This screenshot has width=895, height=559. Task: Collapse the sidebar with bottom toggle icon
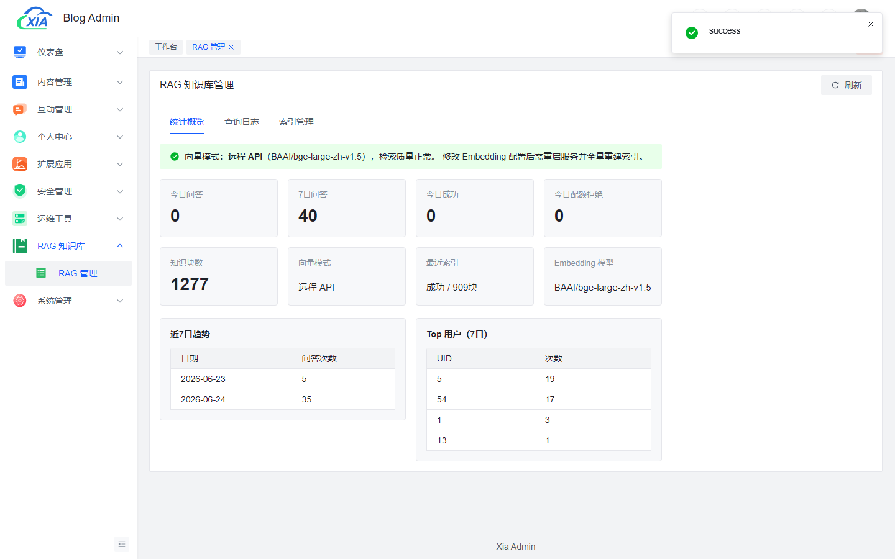122,544
